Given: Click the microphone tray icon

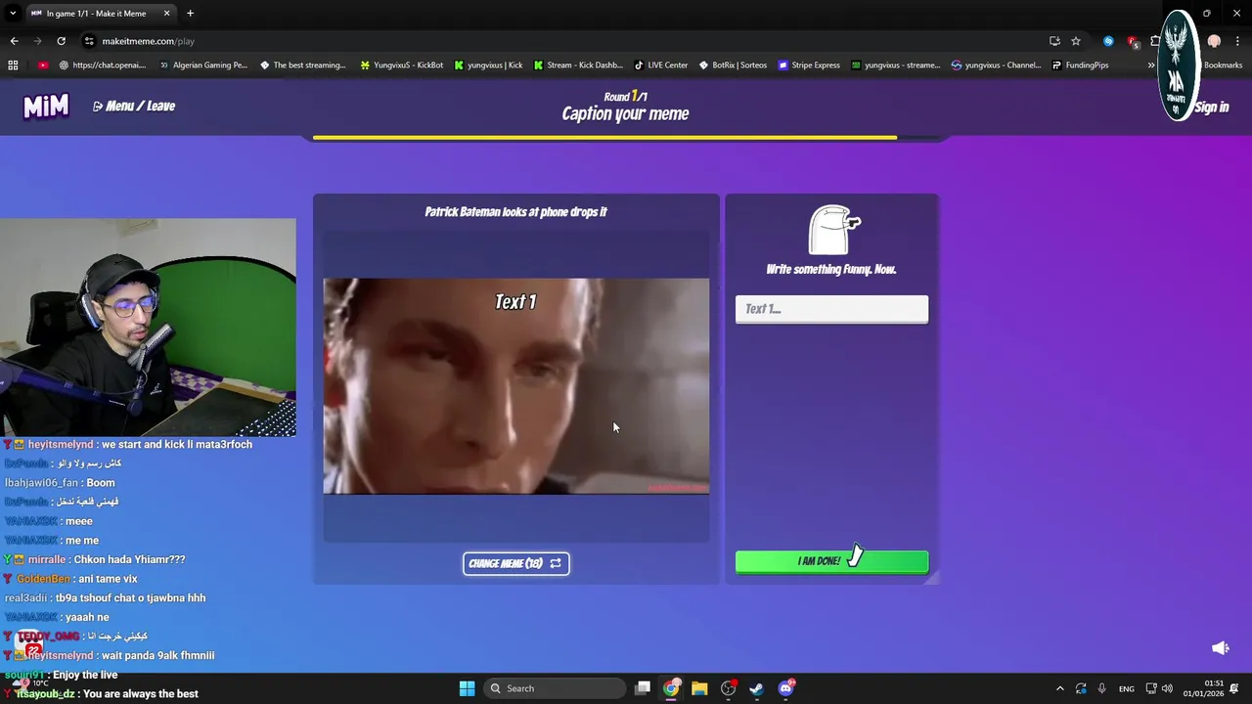Looking at the screenshot, I should (x=1101, y=688).
